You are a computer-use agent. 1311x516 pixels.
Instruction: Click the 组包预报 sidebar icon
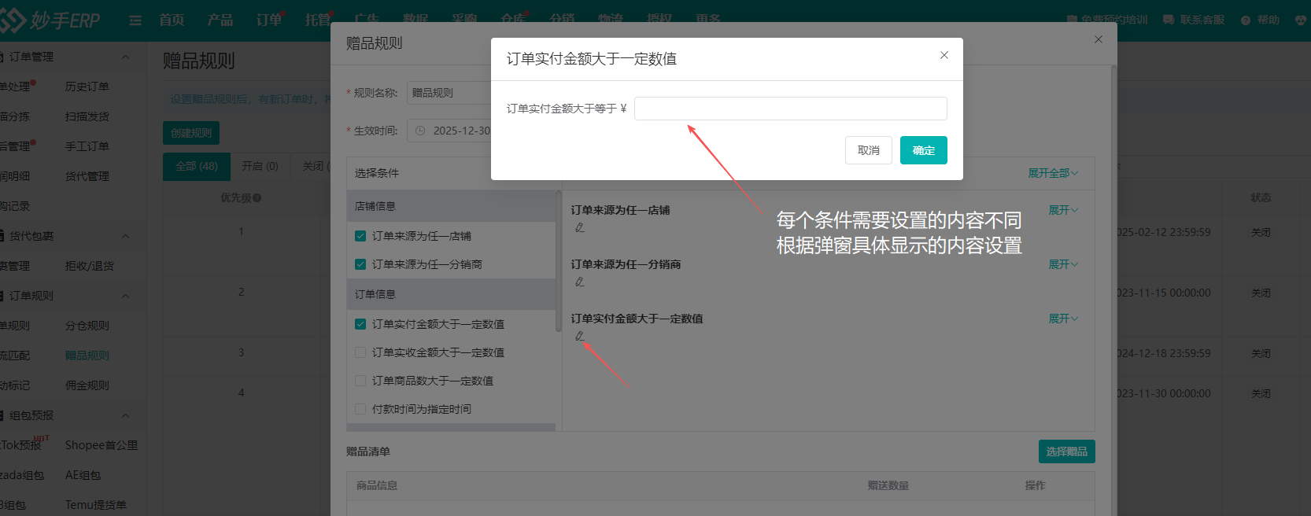click(2, 415)
